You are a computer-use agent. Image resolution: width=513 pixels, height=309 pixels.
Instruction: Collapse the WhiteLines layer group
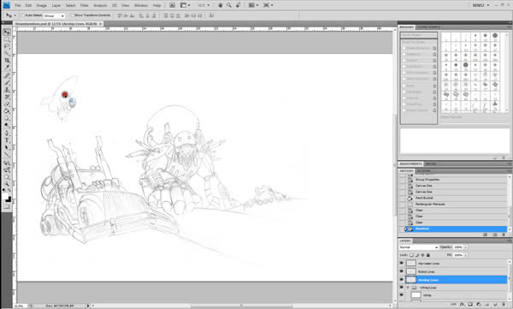(408, 288)
